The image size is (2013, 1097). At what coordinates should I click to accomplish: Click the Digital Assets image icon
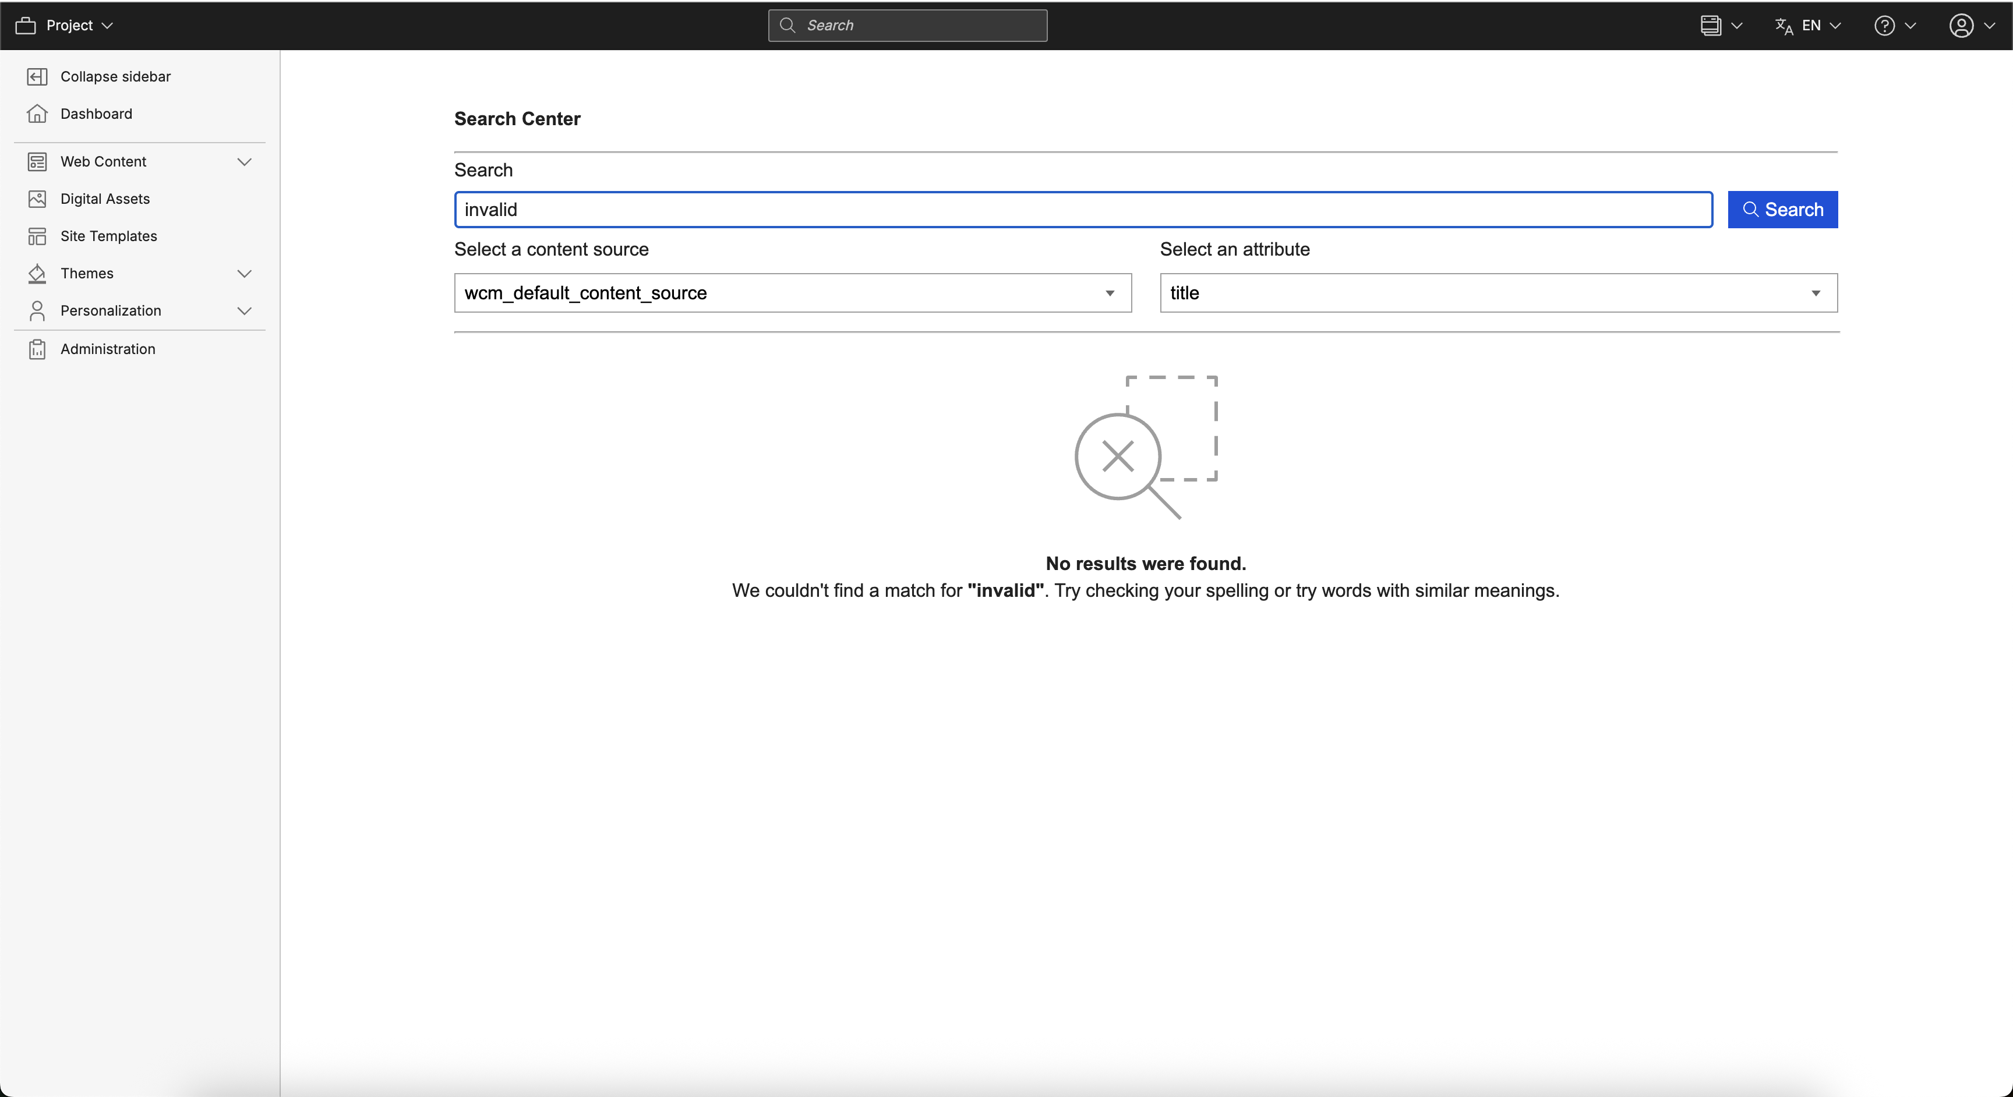(37, 199)
